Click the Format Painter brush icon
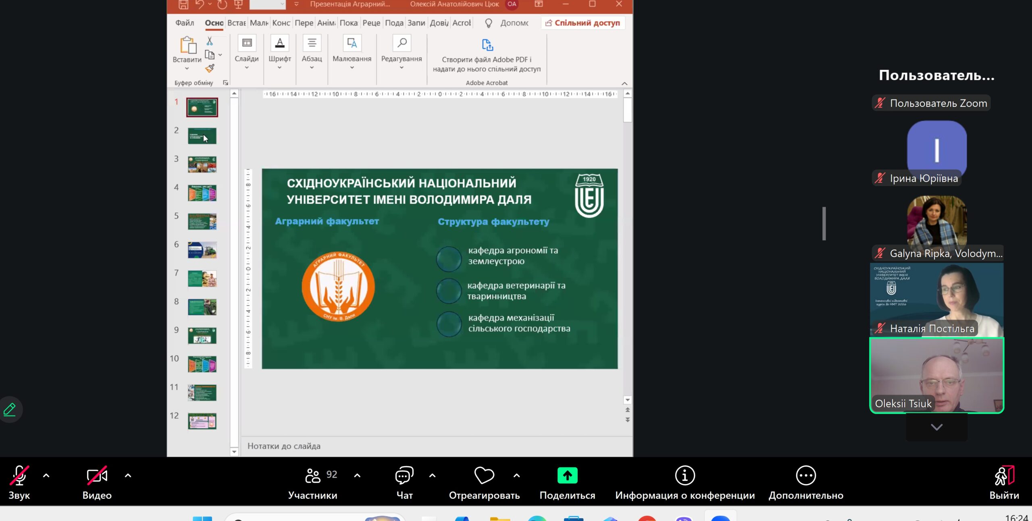The width and height of the screenshot is (1032, 521). tap(210, 68)
